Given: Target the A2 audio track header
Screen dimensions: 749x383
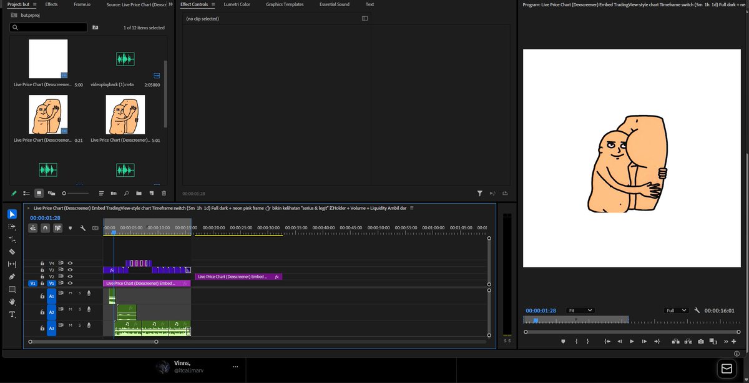Looking at the screenshot, I should pyautogui.click(x=52, y=311).
